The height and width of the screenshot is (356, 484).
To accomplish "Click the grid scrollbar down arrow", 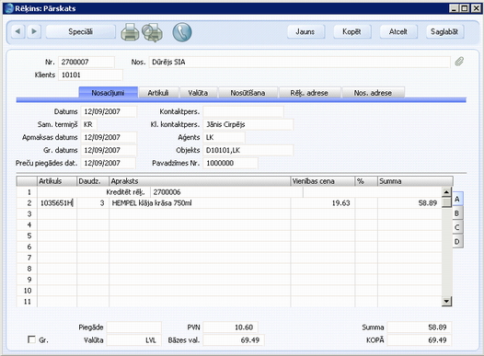I will pyautogui.click(x=446, y=301).
